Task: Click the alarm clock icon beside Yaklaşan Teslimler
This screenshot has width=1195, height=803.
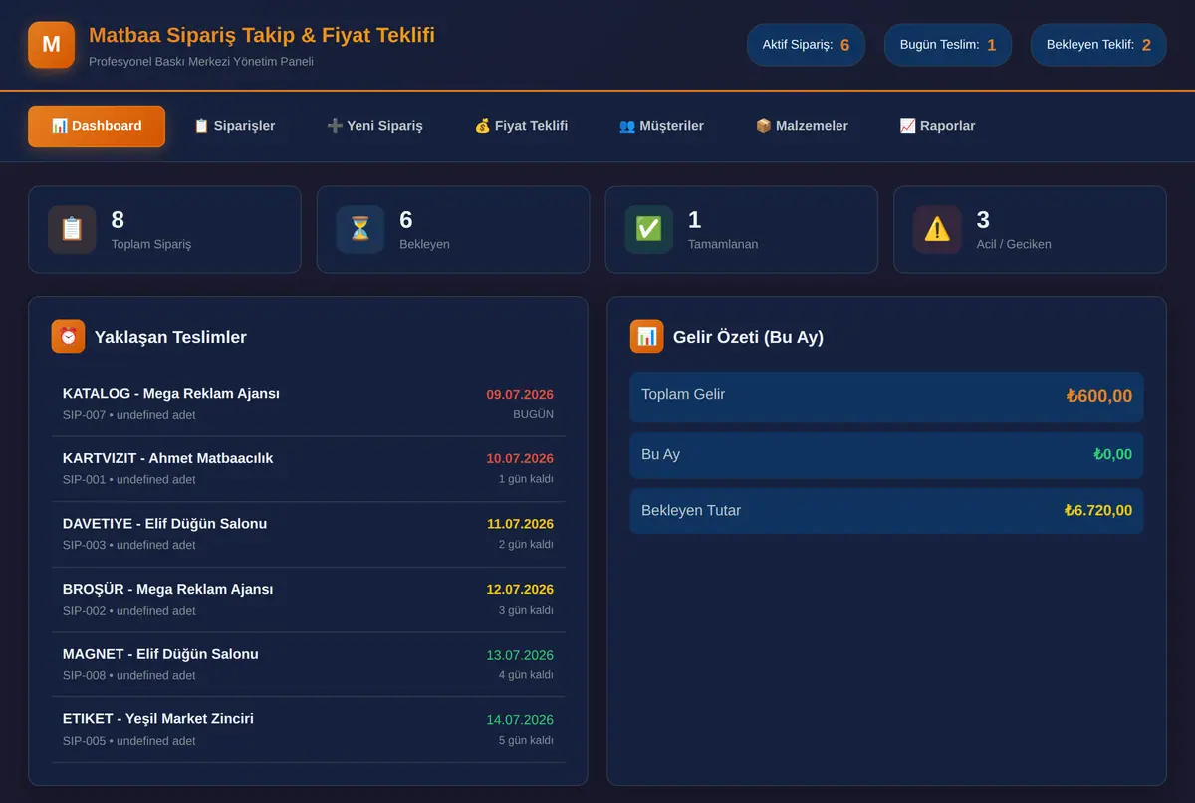Action: click(x=68, y=337)
